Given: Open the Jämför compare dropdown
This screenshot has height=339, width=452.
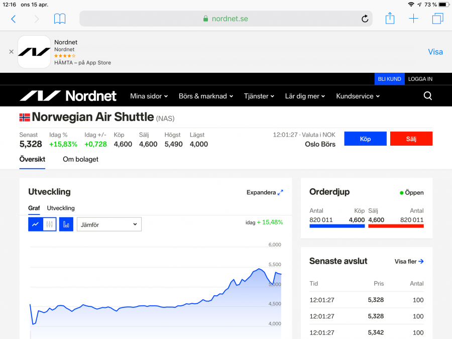Looking at the screenshot, I should coord(109,224).
